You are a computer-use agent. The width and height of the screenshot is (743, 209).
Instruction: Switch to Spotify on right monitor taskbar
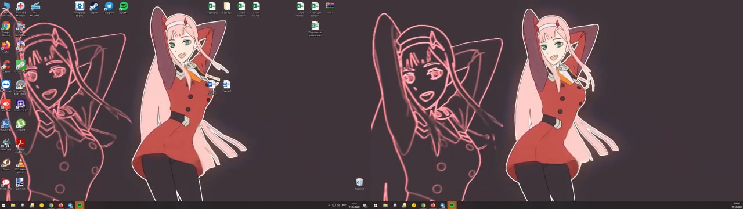[452, 206]
